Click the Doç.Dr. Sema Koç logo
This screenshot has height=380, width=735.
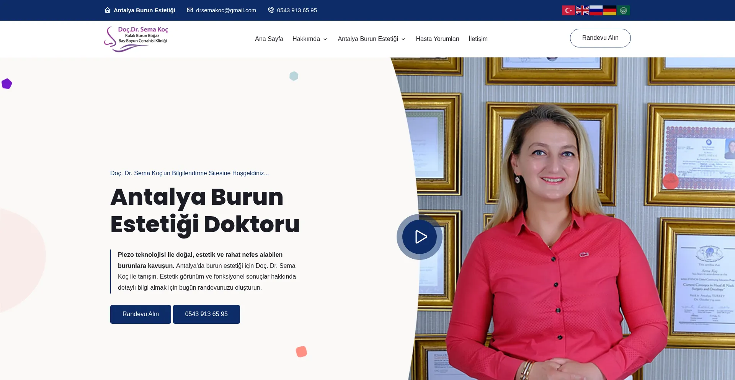click(136, 39)
